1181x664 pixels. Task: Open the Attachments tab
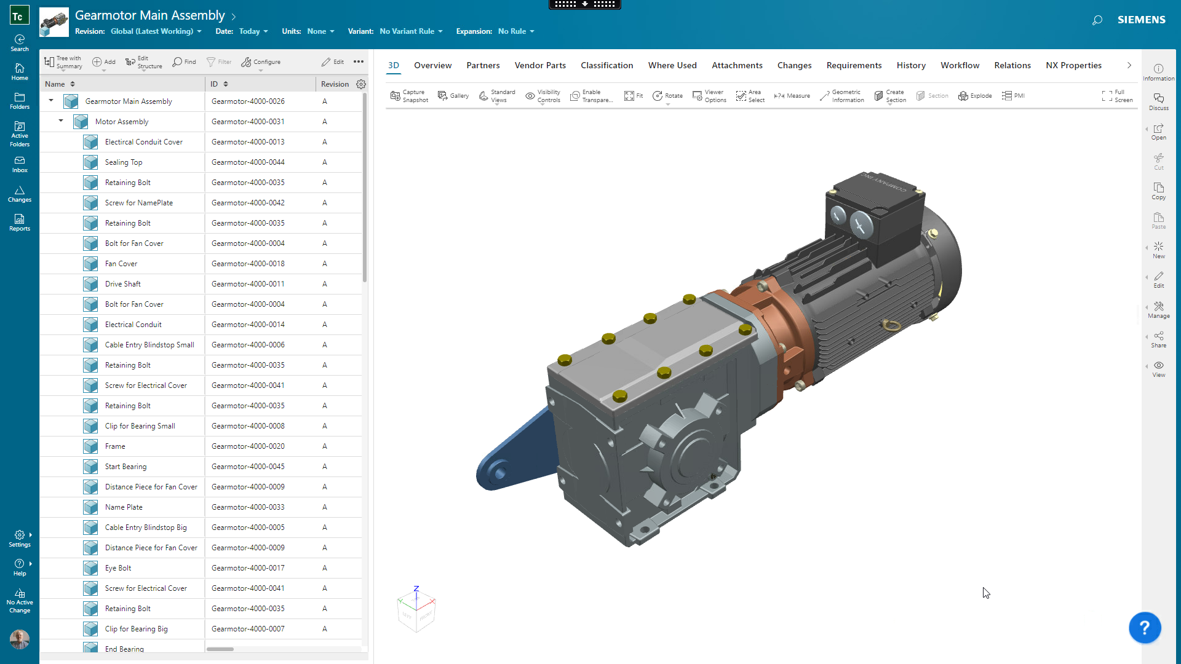pos(736,65)
